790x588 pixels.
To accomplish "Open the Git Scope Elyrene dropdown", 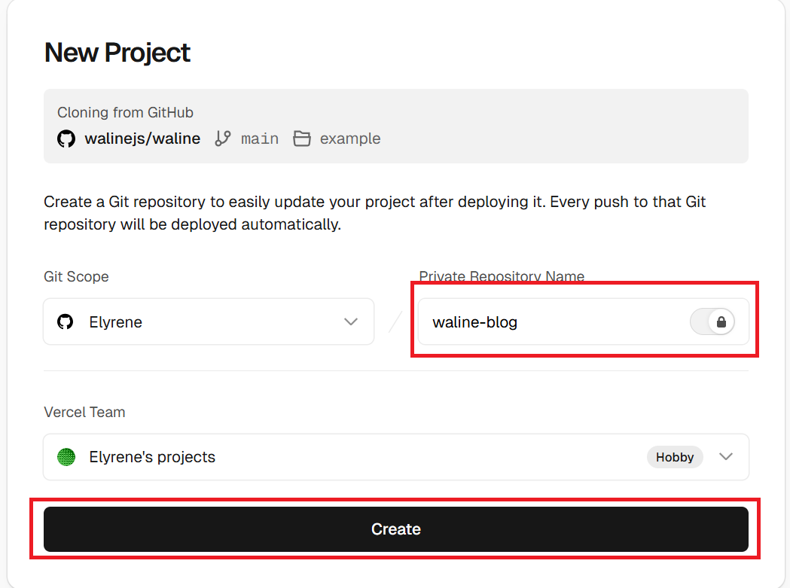I will coord(209,321).
